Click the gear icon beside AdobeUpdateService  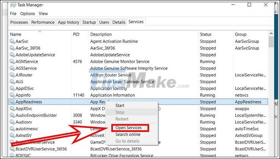(12, 55)
